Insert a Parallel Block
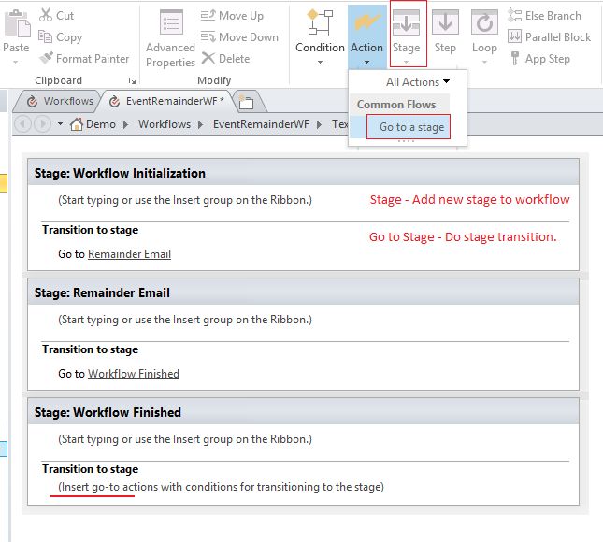Image resolution: width=603 pixels, height=542 pixels. pos(549,36)
